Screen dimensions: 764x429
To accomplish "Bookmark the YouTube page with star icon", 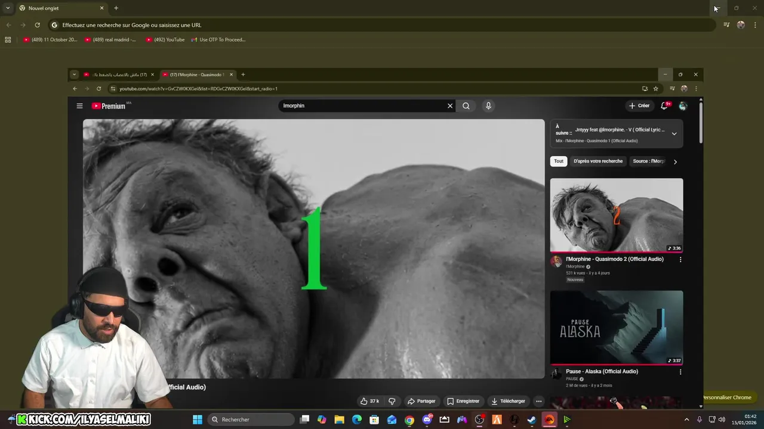I will pos(656,89).
